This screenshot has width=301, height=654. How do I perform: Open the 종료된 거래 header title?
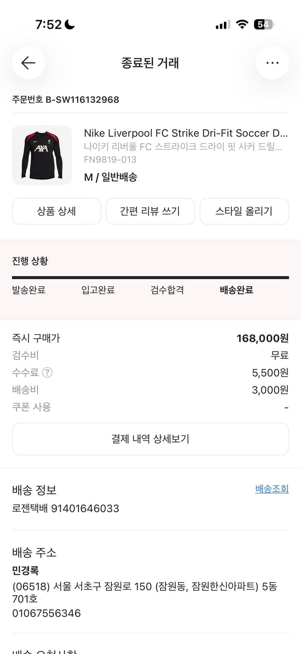150,63
